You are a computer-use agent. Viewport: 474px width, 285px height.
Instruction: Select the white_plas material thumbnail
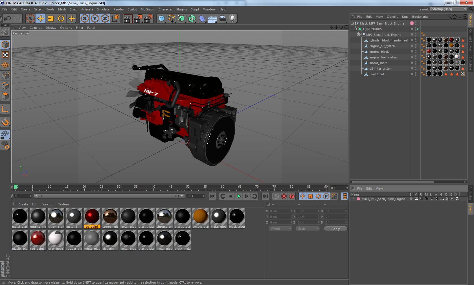tap(92, 240)
